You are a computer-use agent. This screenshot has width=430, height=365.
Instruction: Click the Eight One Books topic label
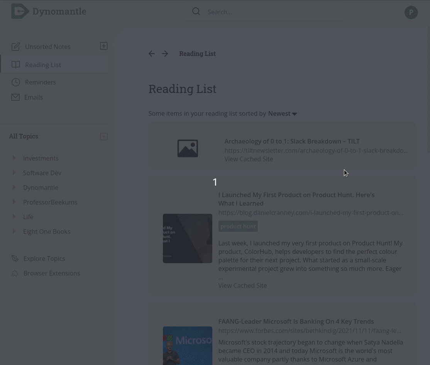(x=47, y=231)
